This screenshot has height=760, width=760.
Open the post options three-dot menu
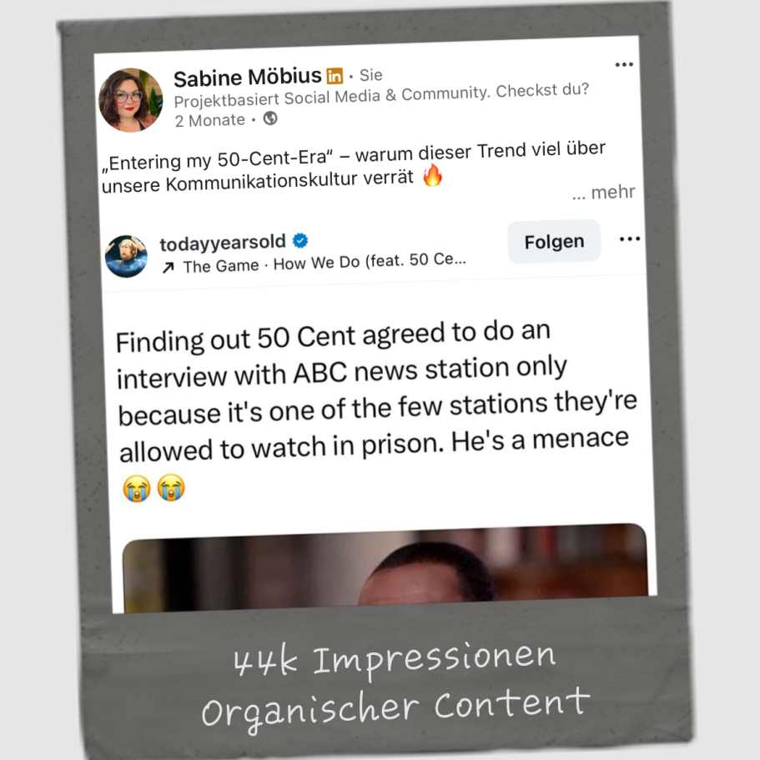(x=624, y=64)
